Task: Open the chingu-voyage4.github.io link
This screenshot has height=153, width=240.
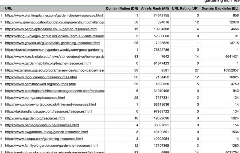Action: (x=55, y=36)
